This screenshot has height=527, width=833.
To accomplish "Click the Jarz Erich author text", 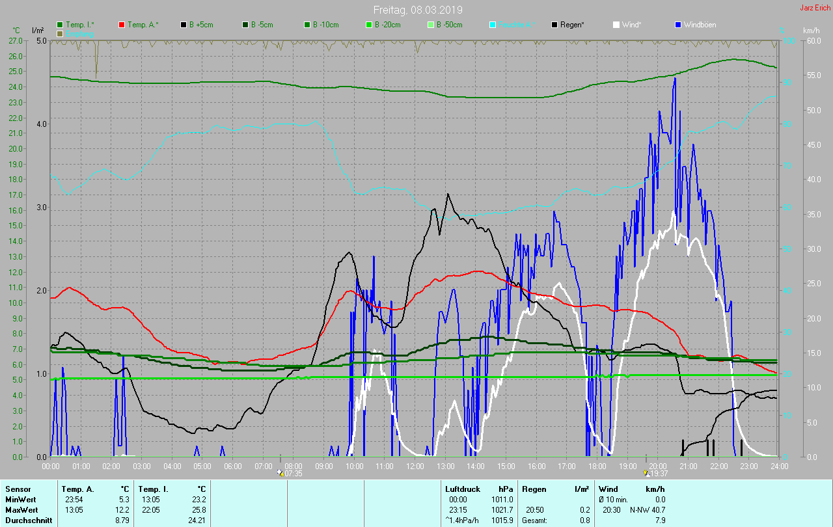I will pos(815,8).
